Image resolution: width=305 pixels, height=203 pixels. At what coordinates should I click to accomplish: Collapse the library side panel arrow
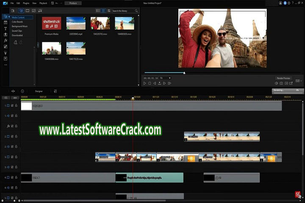coord(38,44)
